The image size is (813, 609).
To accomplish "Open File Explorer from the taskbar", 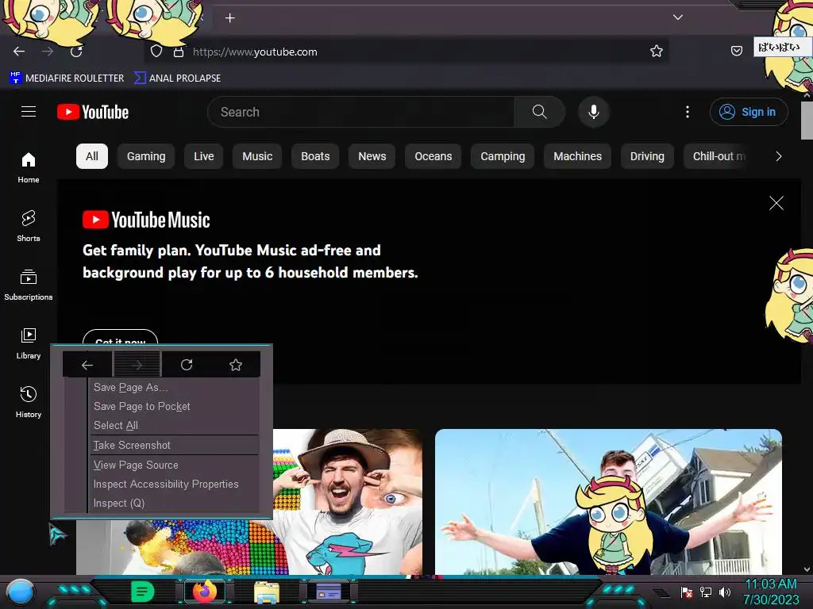I will click(x=267, y=592).
